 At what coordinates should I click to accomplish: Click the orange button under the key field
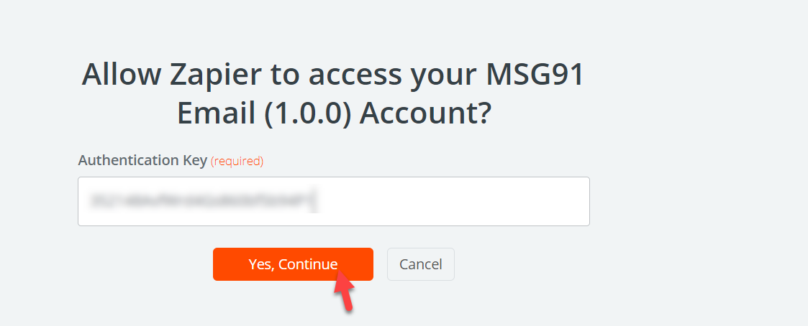[293, 264]
